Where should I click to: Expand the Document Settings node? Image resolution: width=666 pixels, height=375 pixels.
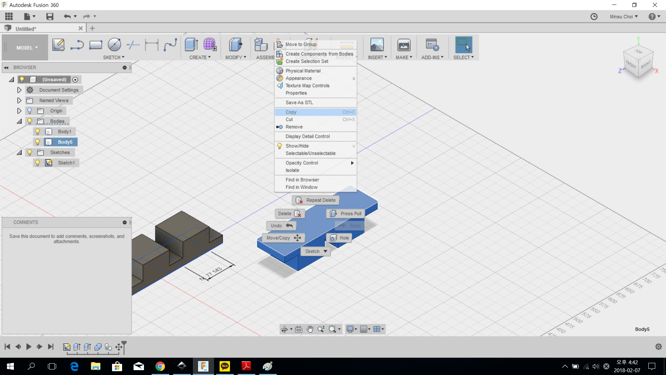click(x=19, y=90)
